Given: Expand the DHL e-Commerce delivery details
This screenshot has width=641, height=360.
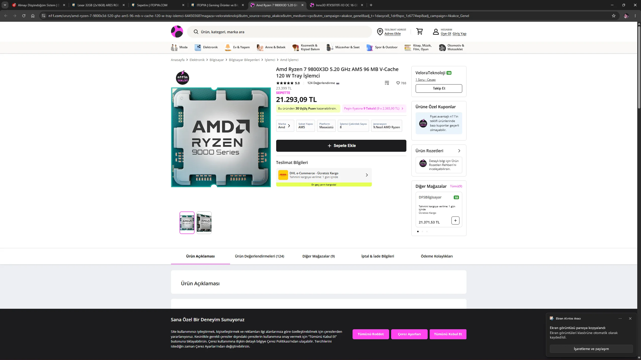Looking at the screenshot, I should click(x=367, y=175).
